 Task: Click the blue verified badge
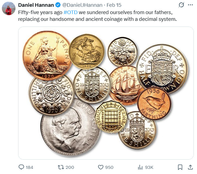[x=58, y=5]
